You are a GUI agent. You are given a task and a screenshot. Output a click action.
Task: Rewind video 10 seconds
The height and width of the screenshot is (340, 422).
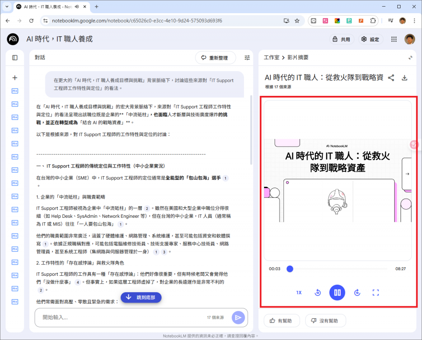[318, 292]
